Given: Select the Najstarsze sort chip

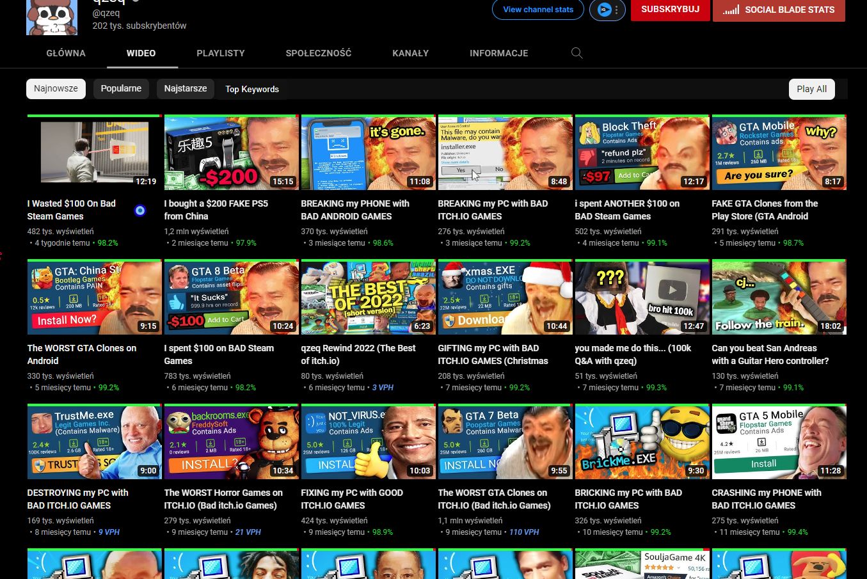Looking at the screenshot, I should (x=186, y=88).
